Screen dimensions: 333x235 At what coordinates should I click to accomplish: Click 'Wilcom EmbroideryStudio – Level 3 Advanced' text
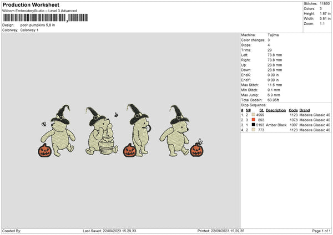pyautogui.click(x=39, y=11)
